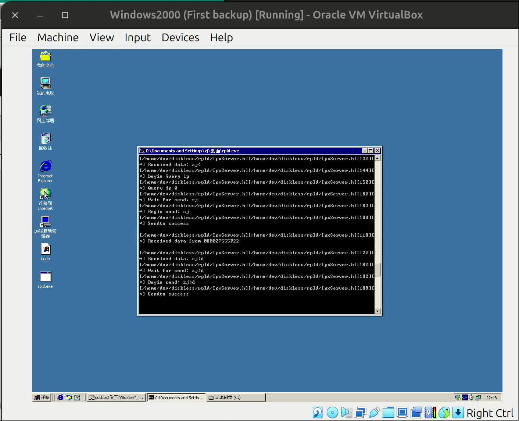Viewport: 519px width, 421px height.
Task: Click the shared folders status icon
Action: click(x=388, y=413)
